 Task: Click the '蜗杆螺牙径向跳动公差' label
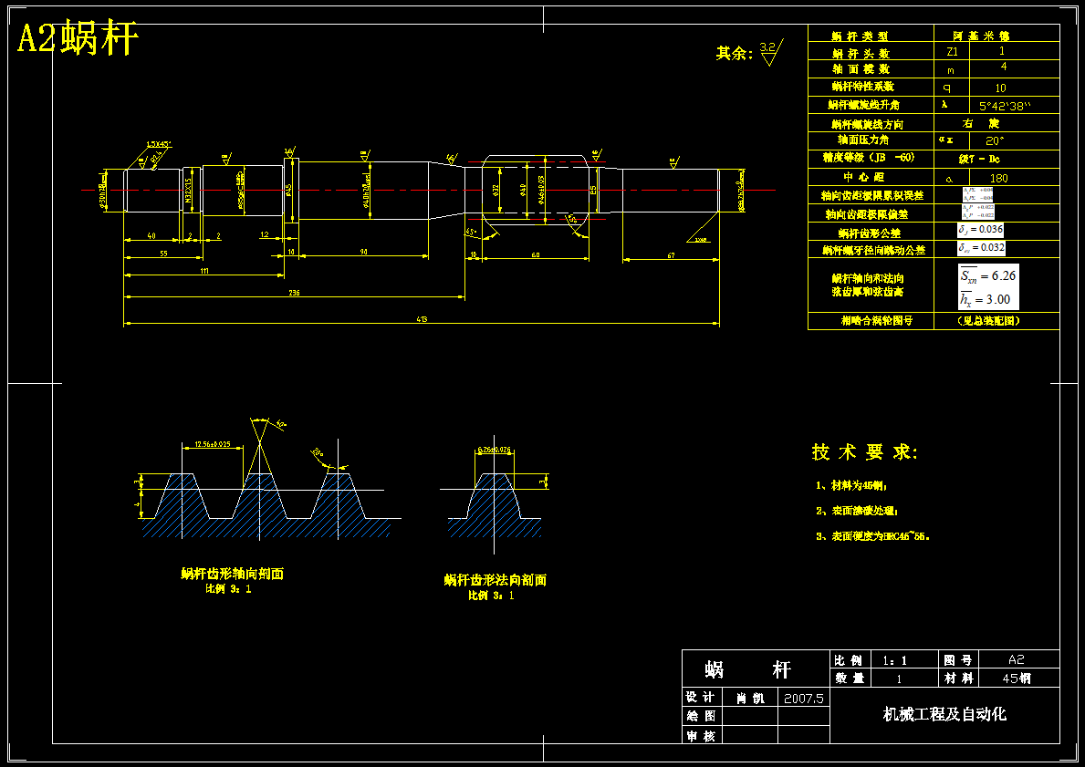click(873, 250)
